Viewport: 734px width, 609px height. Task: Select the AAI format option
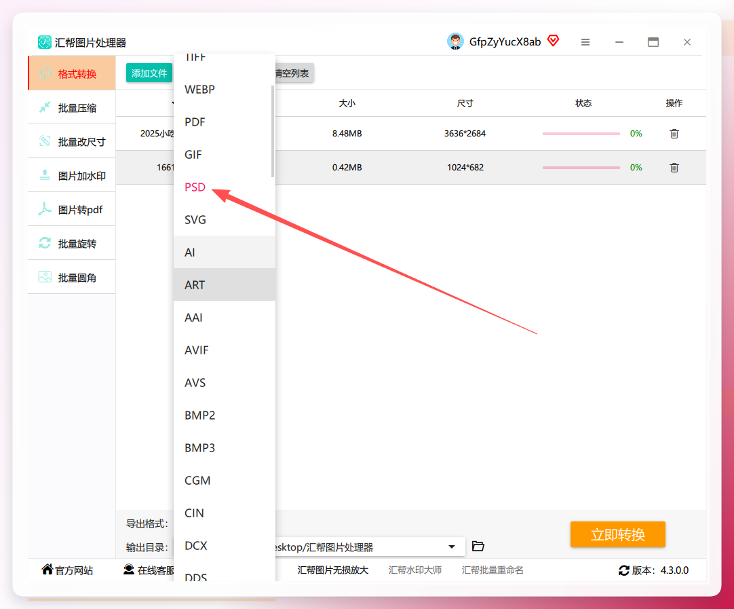click(225, 317)
